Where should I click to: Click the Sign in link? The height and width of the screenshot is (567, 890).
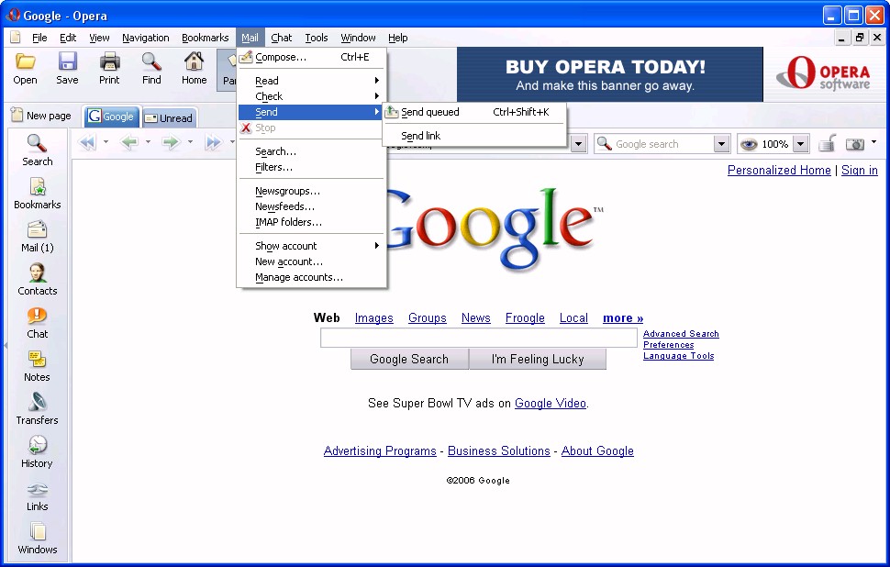(x=860, y=170)
